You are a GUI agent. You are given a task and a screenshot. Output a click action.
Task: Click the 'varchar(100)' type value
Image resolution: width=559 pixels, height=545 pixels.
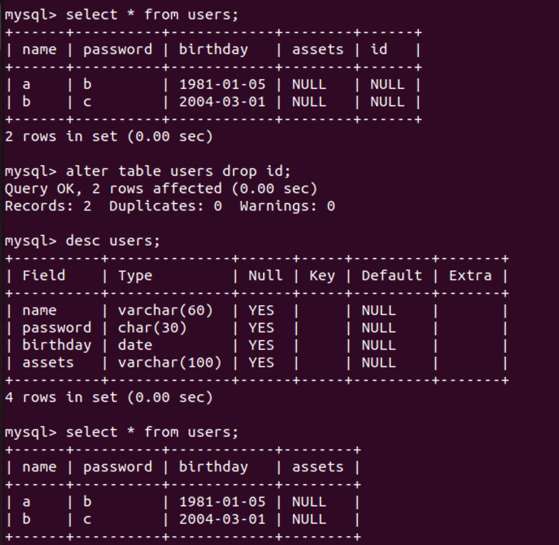click(170, 363)
